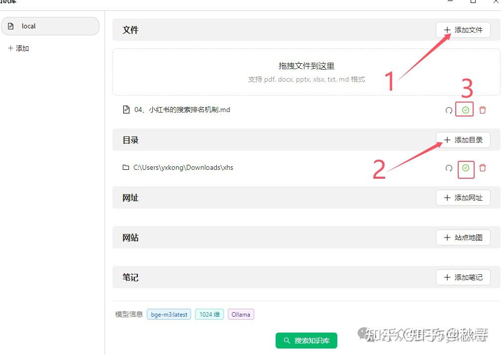Click green check status of xhs directory
This screenshot has width=501, height=355.
tap(466, 168)
